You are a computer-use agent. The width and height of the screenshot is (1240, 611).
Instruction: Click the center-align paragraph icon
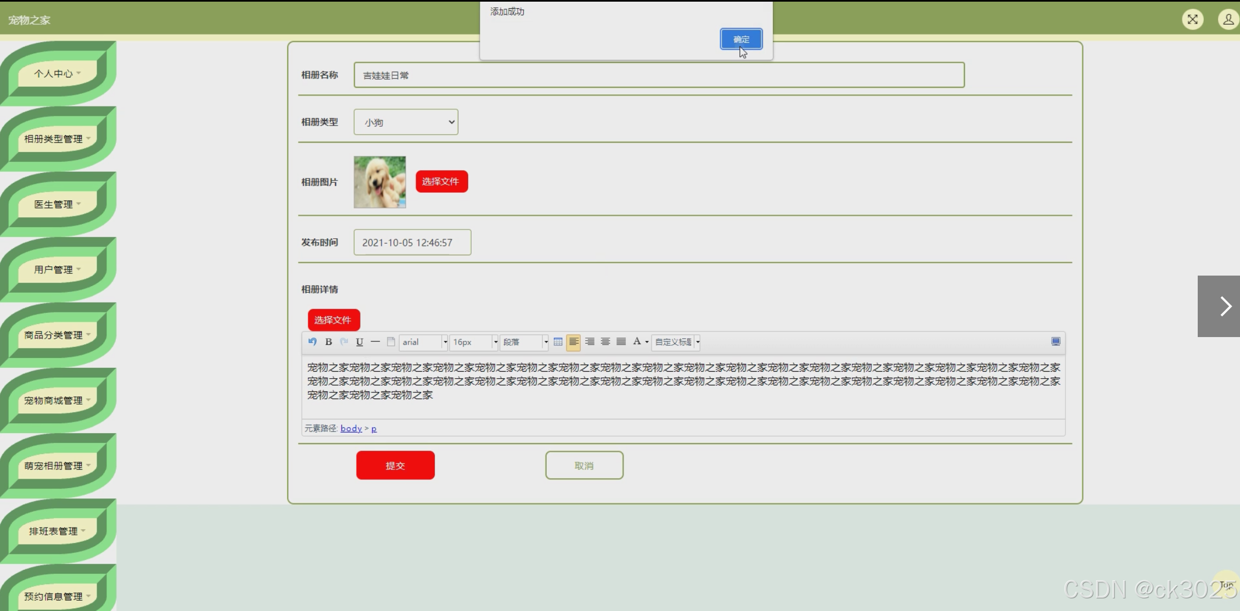605,341
